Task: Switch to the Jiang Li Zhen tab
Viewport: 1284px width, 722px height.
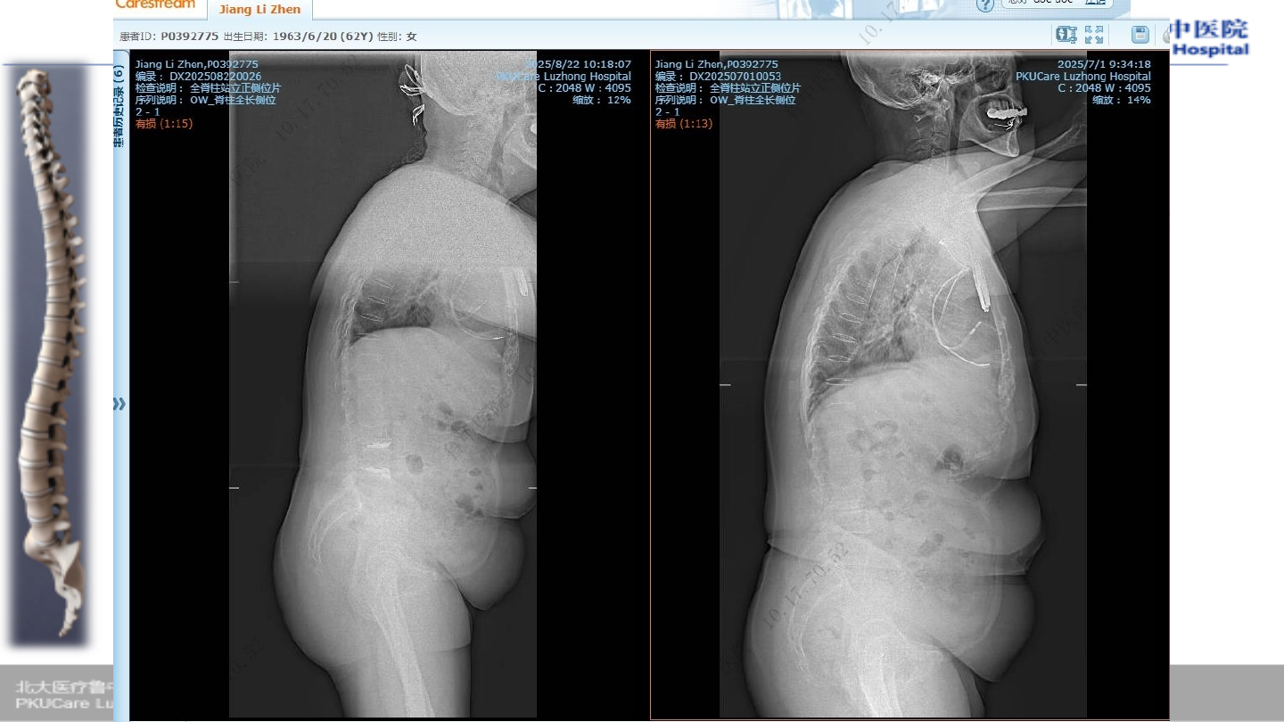Action: coord(259,10)
